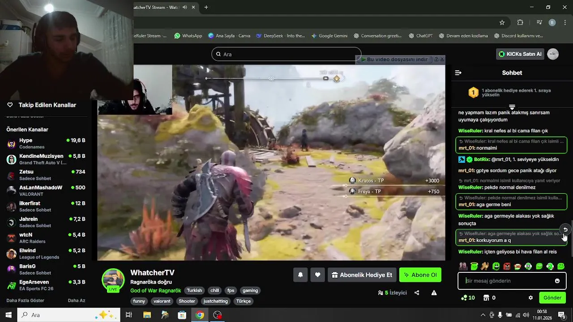Open the emoji picker in message box
The width and height of the screenshot is (573, 322).
557,281
